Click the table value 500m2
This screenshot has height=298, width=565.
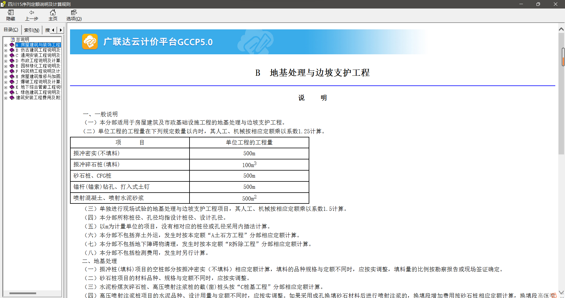[x=249, y=198]
